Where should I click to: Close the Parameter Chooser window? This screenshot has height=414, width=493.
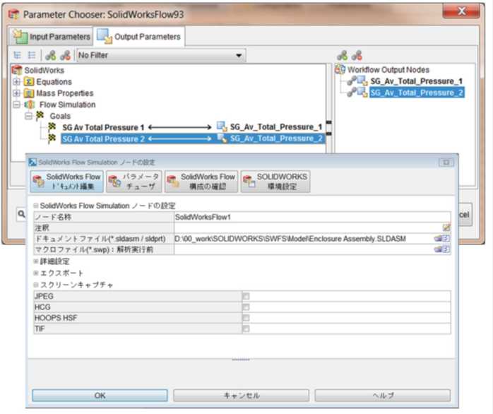461,11
